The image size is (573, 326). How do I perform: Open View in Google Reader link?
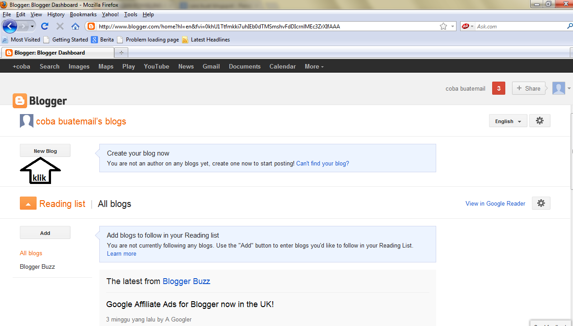495,203
